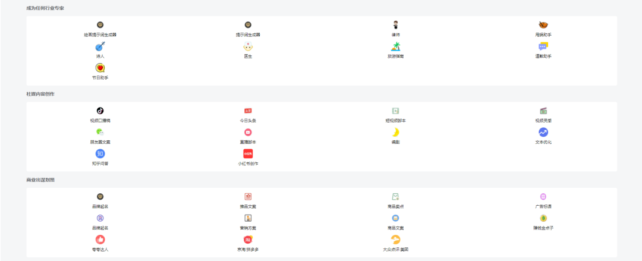This screenshot has width=642, height=261.
Task: Open the 道歉助手 chat bubble icon
Action: click(543, 46)
